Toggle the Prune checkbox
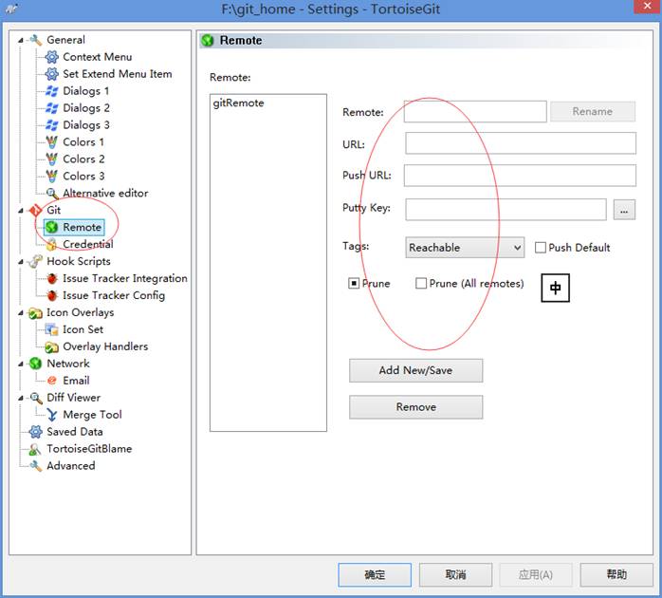The image size is (662, 598). (354, 283)
